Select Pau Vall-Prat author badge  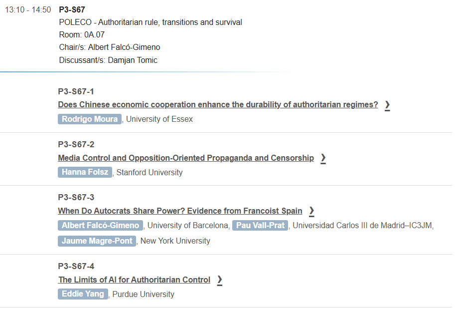260,226
